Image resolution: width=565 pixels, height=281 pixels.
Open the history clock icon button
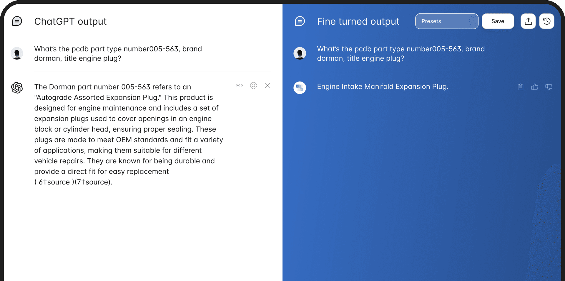click(x=547, y=21)
